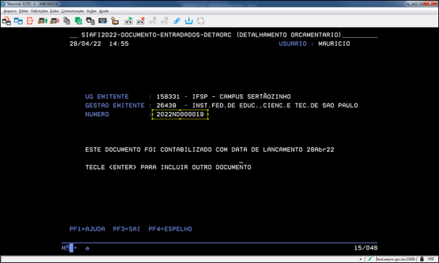Click the USUARIO value MAURICIO
This screenshot has height=263, width=439.
tap(334, 44)
